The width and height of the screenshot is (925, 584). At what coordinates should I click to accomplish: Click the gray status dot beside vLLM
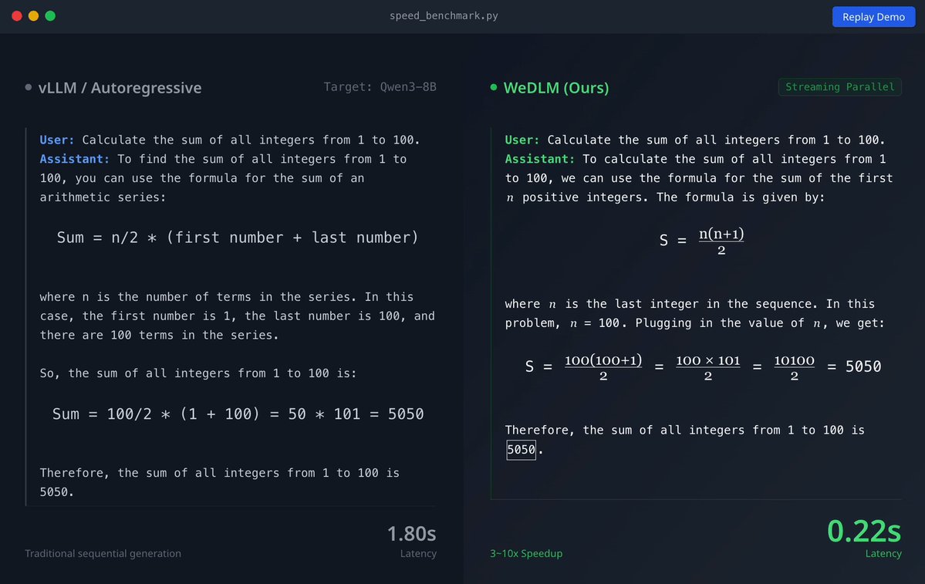(29, 88)
